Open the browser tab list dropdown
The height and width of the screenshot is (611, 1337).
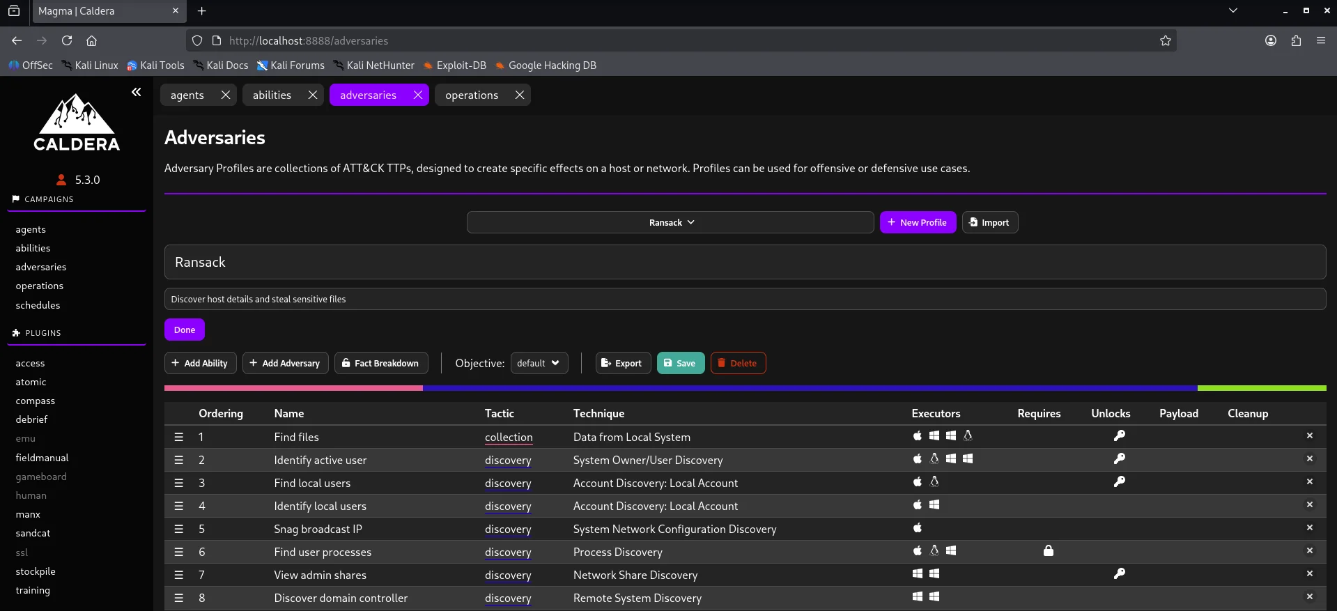point(1232,10)
